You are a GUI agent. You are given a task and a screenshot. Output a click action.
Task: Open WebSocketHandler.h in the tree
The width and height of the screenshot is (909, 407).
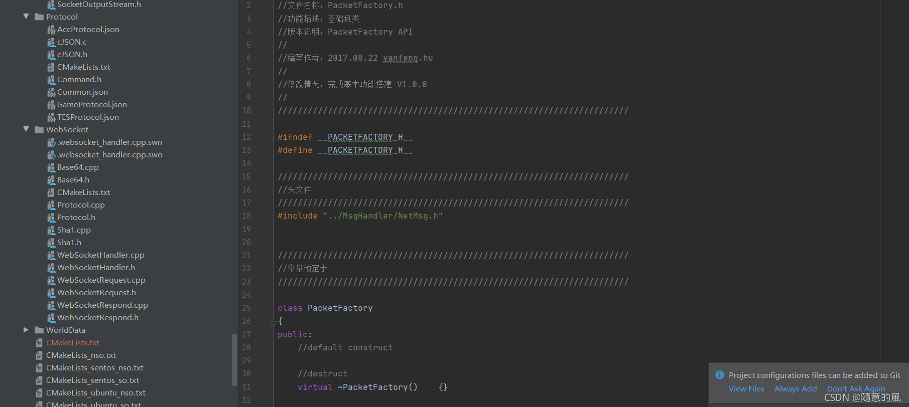coord(96,268)
